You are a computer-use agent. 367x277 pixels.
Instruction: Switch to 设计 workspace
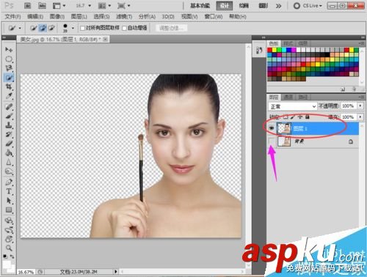(225, 6)
